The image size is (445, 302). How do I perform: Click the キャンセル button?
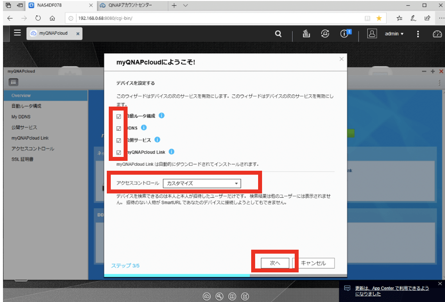click(x=313, y=263)
